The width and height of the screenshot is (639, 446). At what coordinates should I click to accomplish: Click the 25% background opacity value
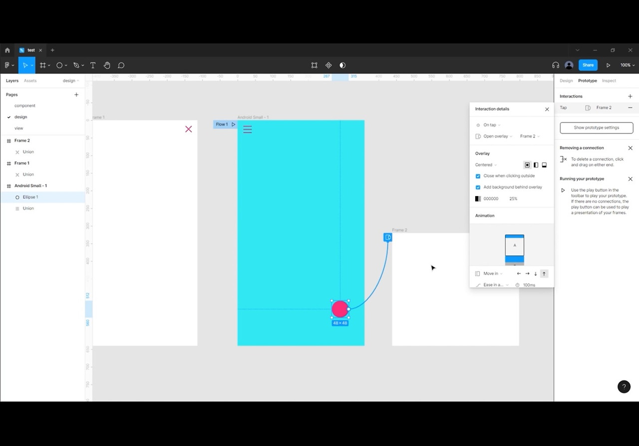click(513, 199)
